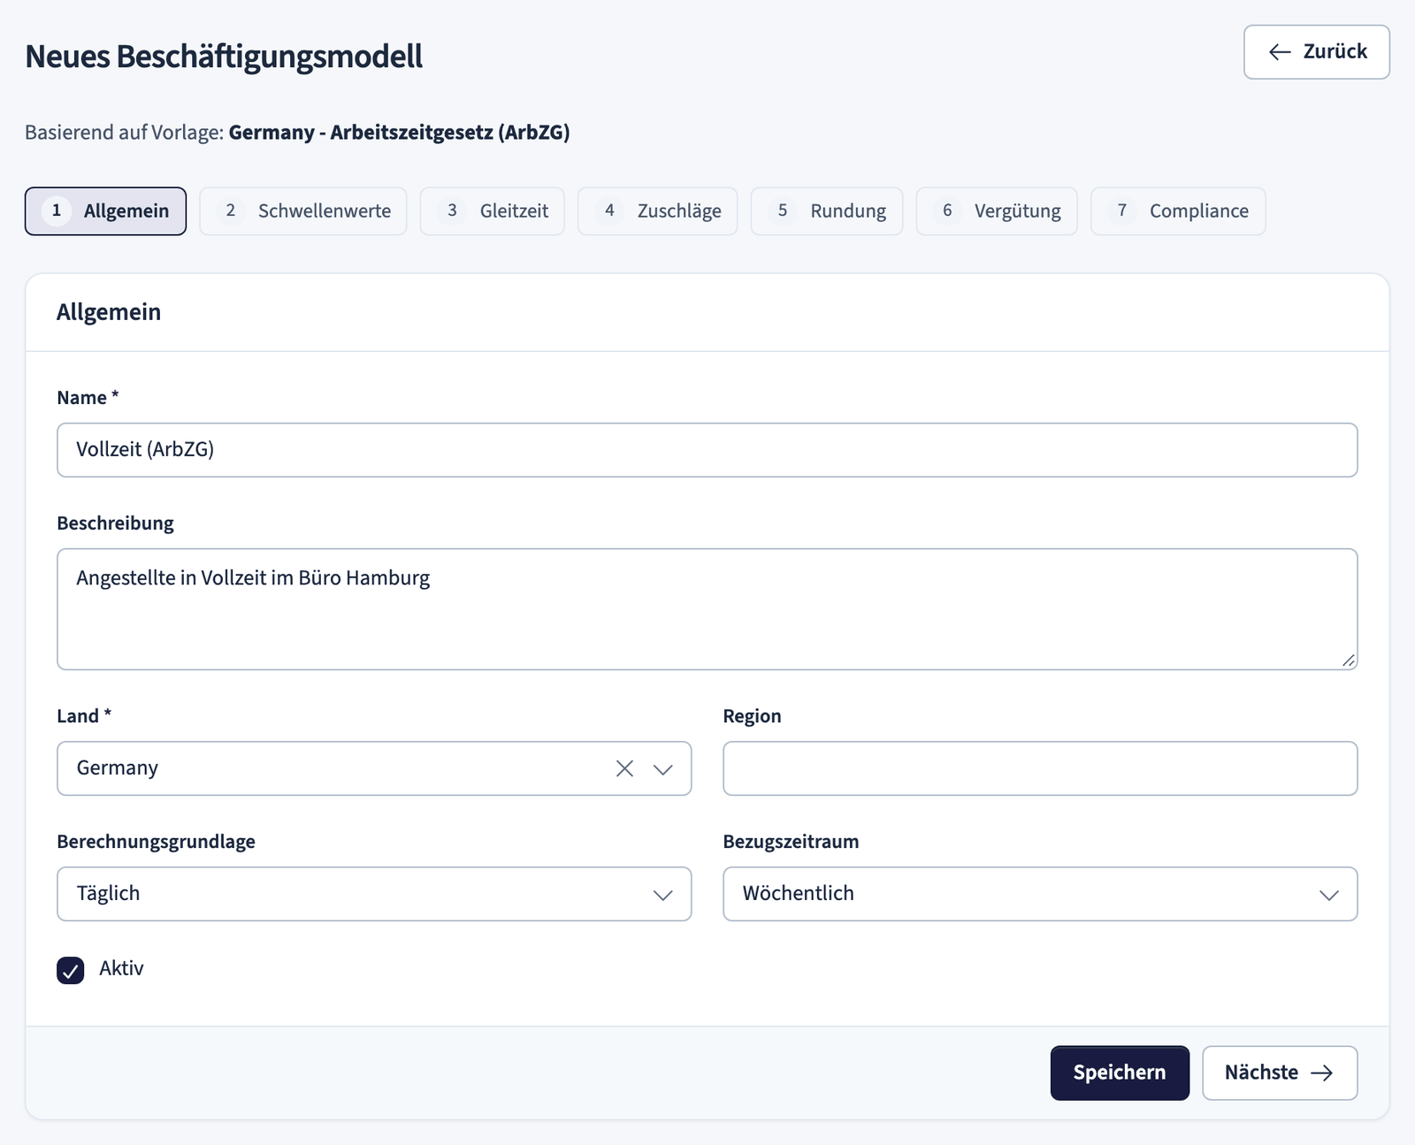
Task: Focus the Beschreibung text area
Action: click(x=707, y=609)
